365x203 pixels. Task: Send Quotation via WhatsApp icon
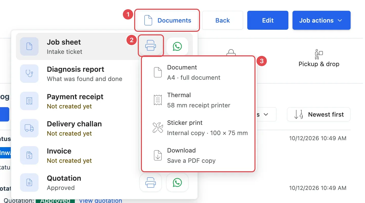177,183
